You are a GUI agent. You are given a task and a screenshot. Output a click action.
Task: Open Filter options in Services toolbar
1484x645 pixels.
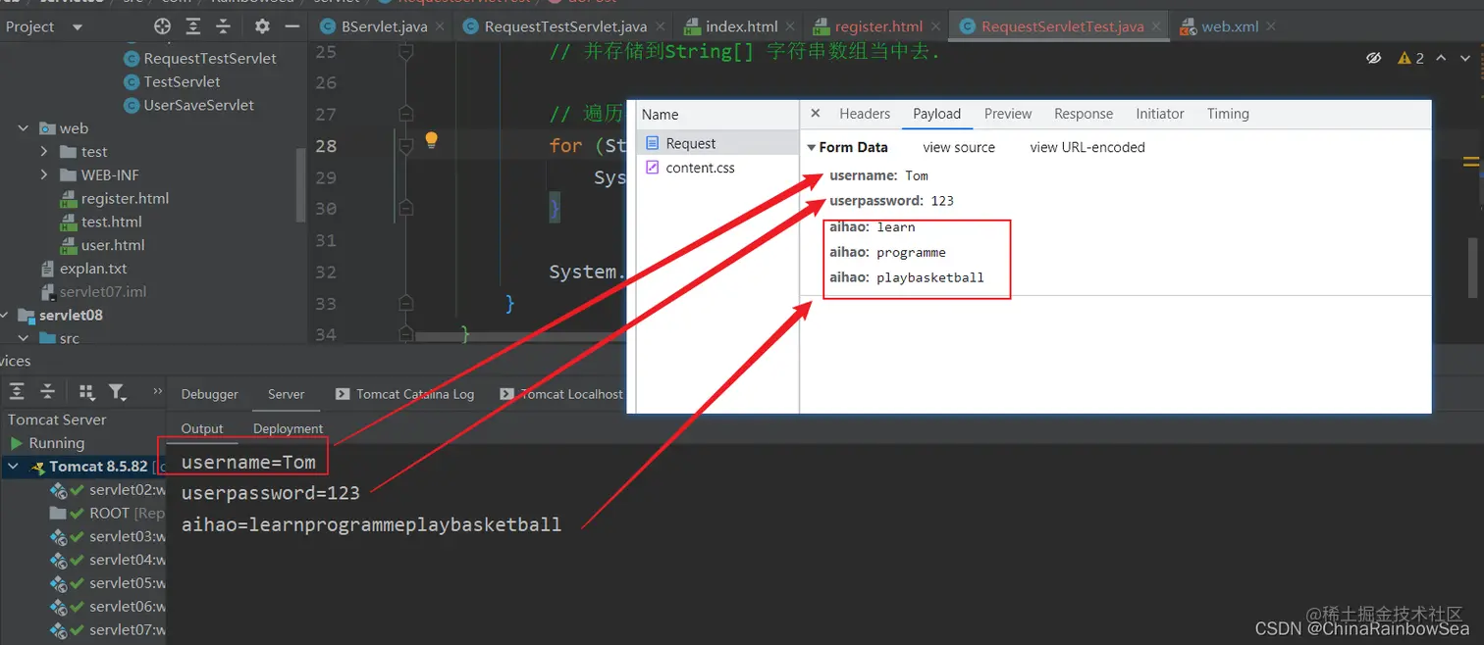[x=118, y=392]
